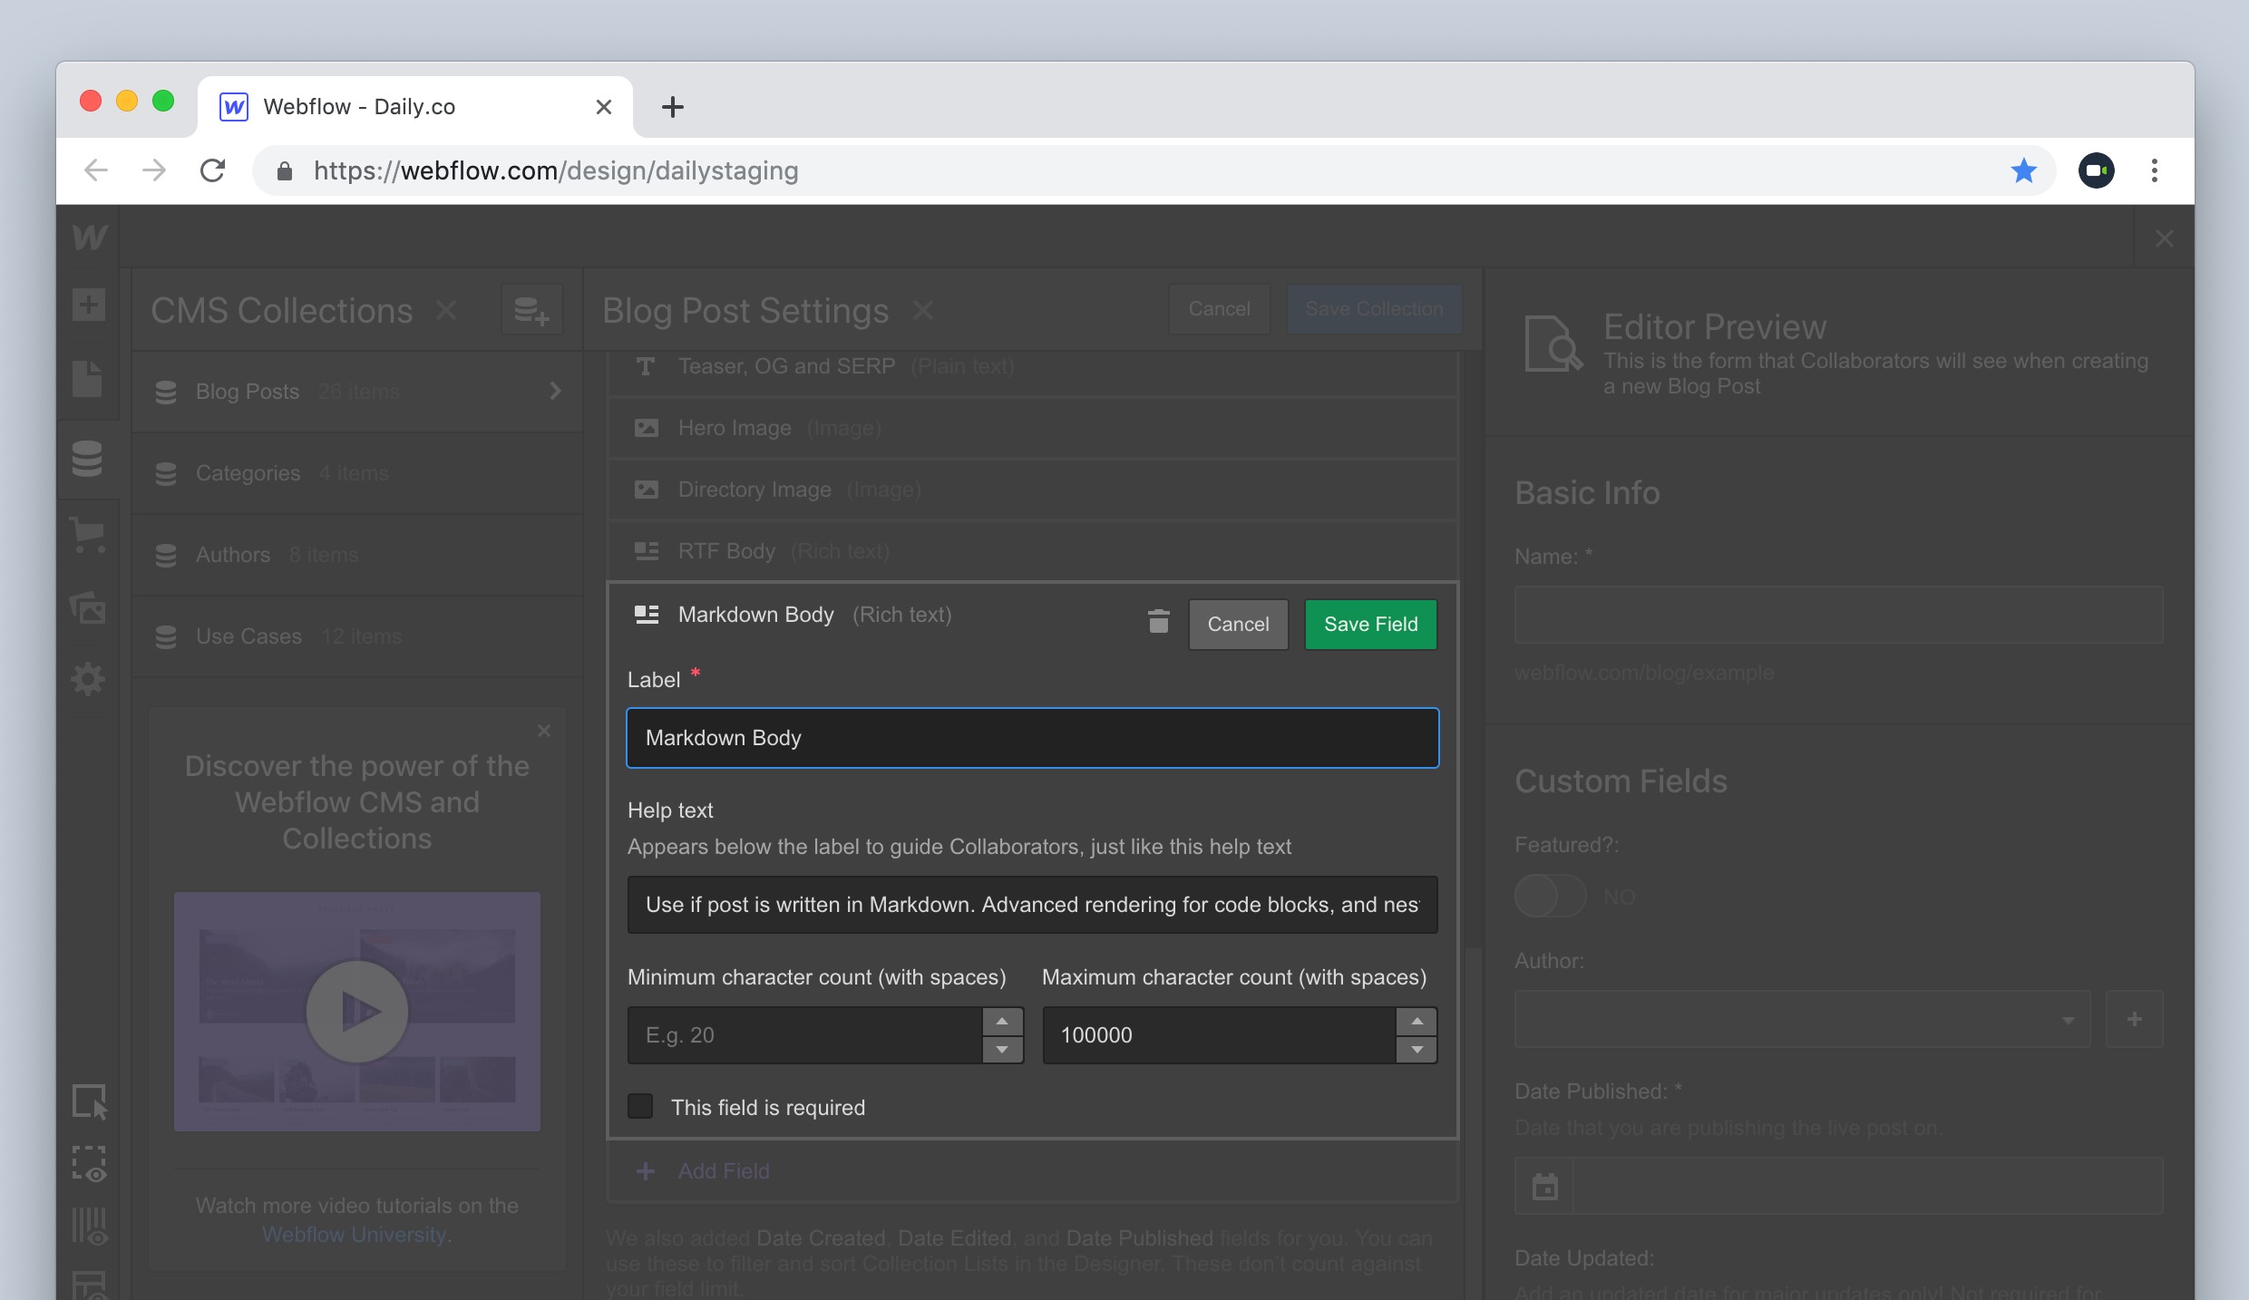
Task: Click the browser profile avatar icon
Action: point(2097,170)
